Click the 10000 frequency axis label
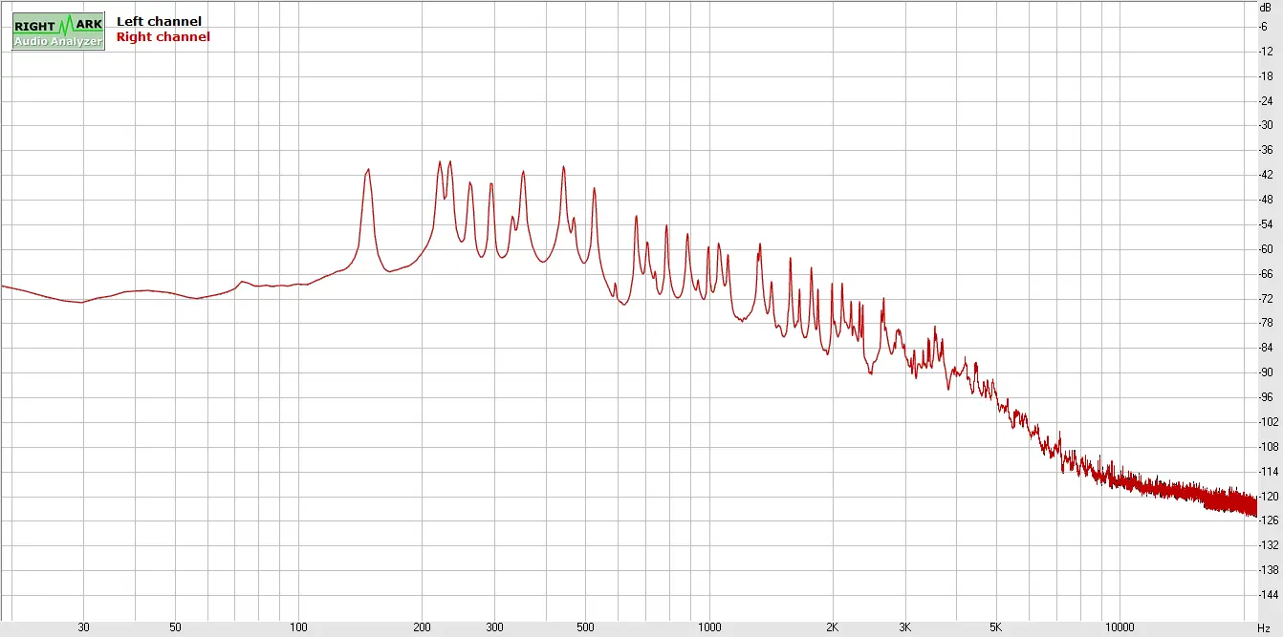This screenshot has height=637, width=1283. click(1120, 627)
